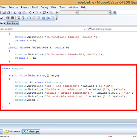Cut selection with the scissors icon
Viewport: 137px width, 137px height.
click(x=15, y=13)
